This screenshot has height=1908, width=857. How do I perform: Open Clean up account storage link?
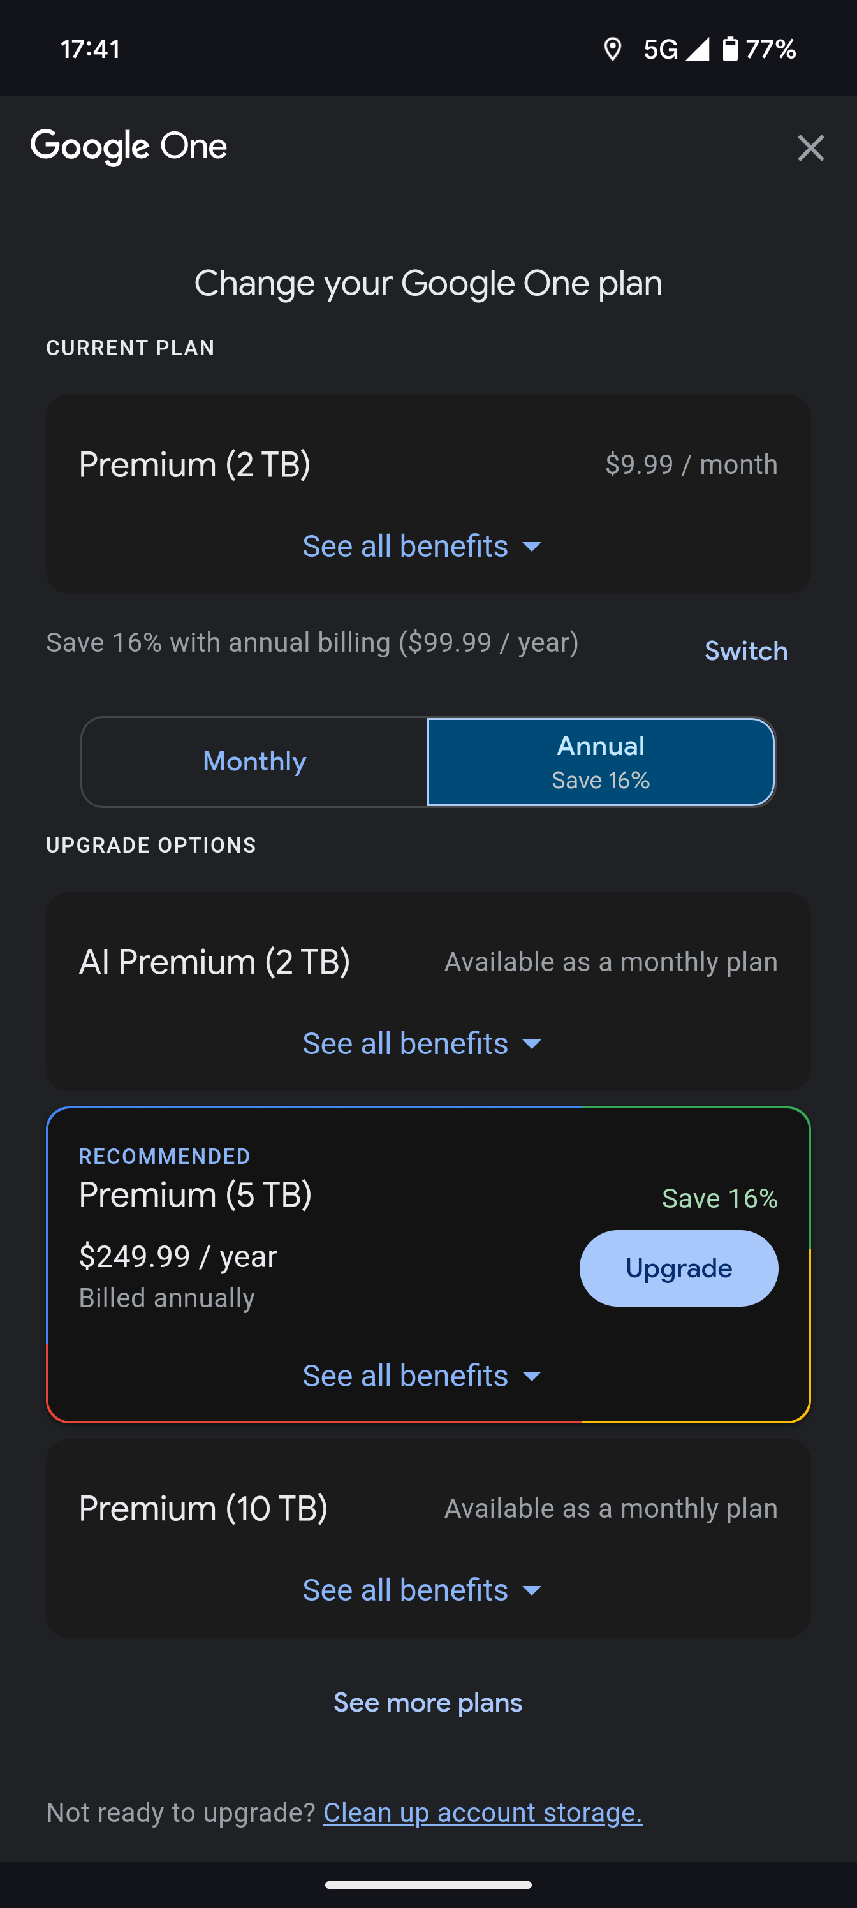[x=483, y=1812]
